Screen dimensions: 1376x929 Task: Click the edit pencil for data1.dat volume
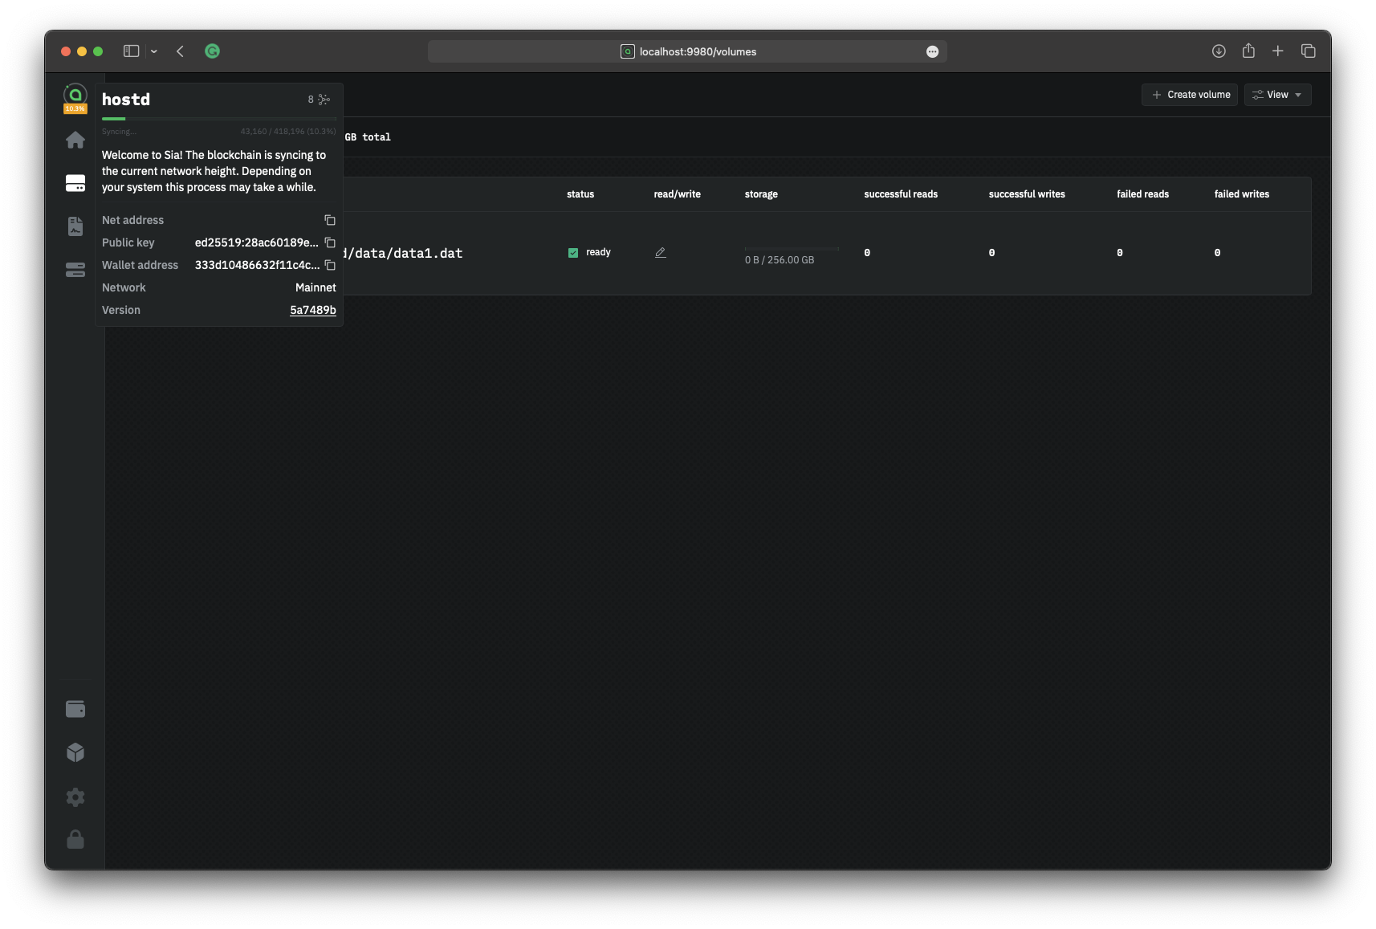[x=661, y=252]
